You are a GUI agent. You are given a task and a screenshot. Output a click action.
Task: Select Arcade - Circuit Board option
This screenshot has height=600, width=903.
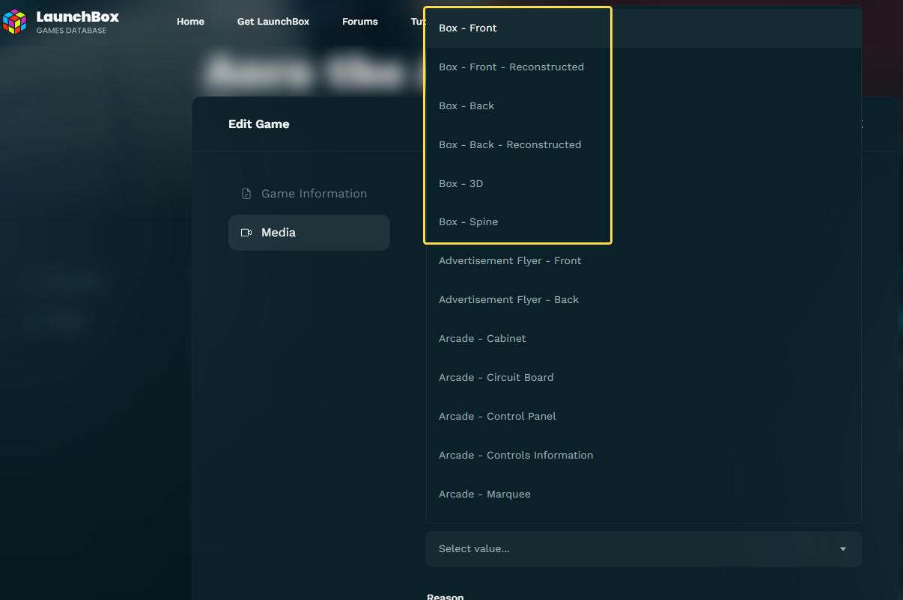tap(496, 378)
